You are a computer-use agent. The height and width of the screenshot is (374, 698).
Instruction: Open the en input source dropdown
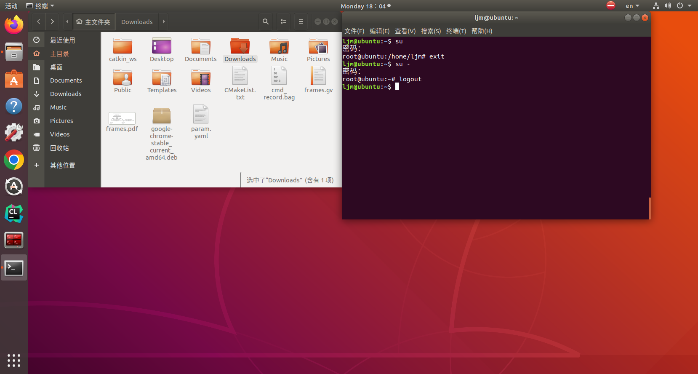(632, 6)
